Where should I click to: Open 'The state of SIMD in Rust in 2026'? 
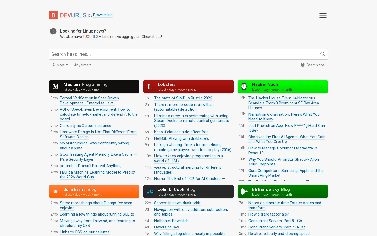(183, 98)
